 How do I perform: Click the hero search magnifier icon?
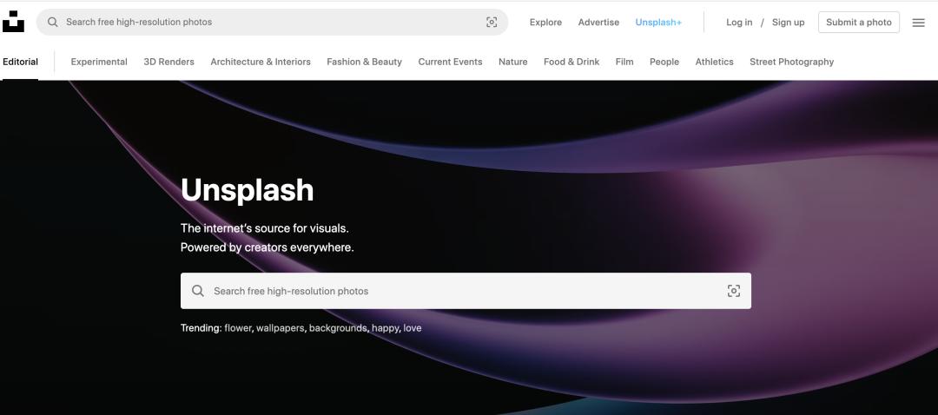[x=198, y=291]
